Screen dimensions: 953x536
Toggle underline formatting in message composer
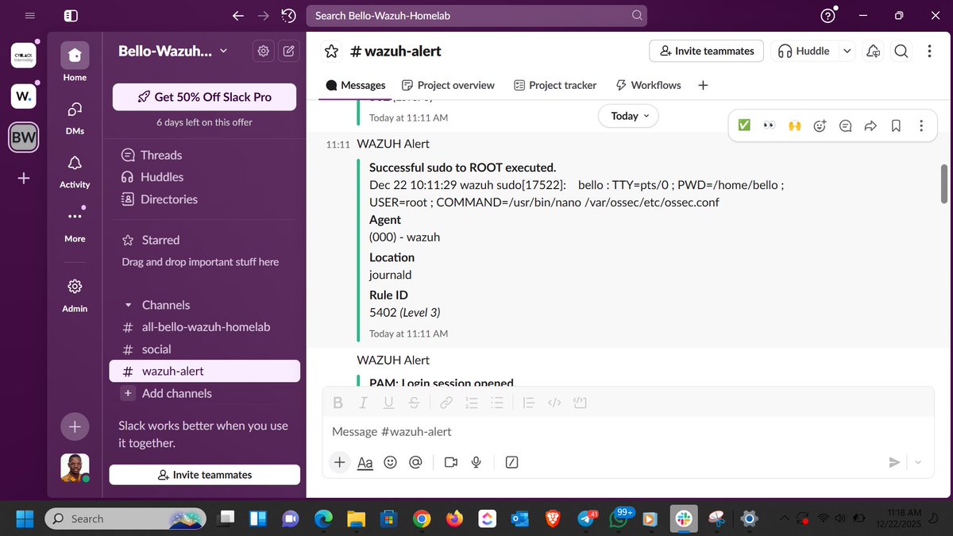[x=388, y=403]
